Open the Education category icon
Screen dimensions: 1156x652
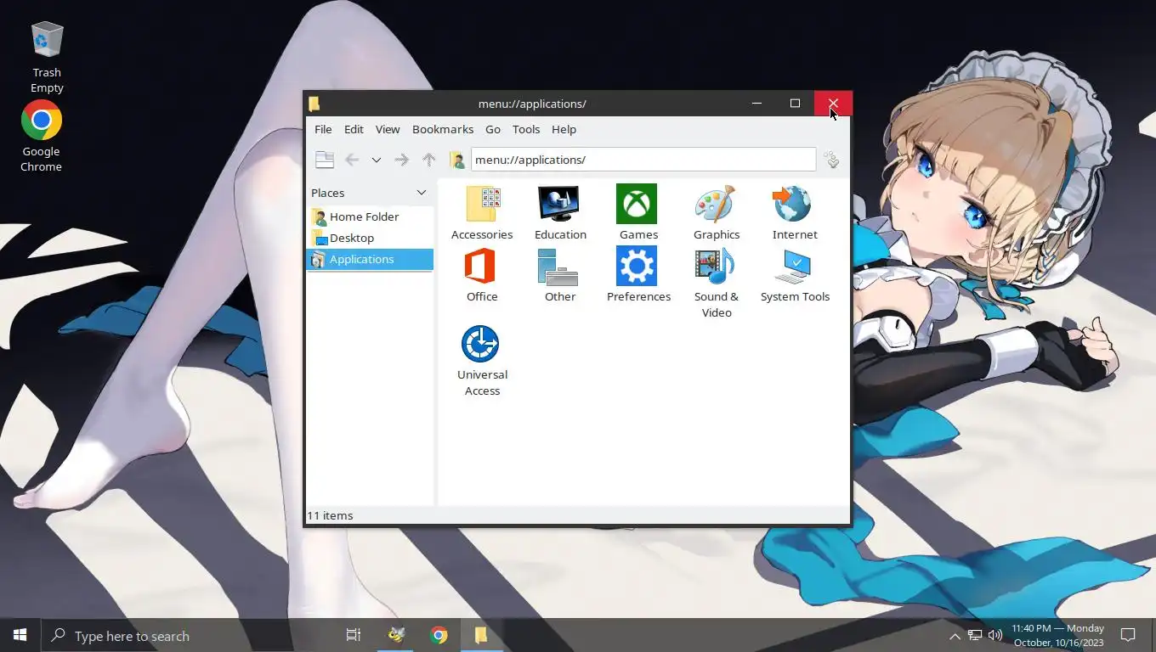click(x=560, y=204)
